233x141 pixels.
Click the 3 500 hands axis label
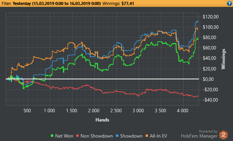click(161, 111)
